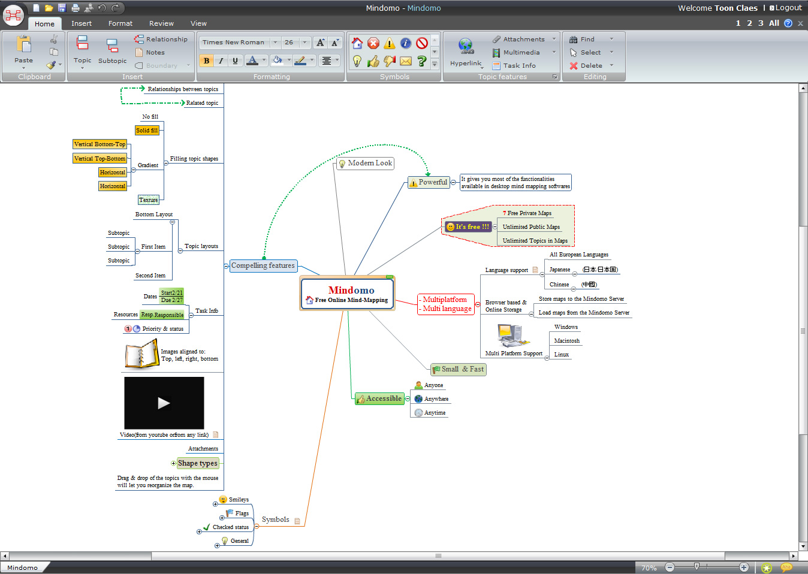Click the Copy icon in Clipboard
808x574 pixels.
click(x=54, y=52)
